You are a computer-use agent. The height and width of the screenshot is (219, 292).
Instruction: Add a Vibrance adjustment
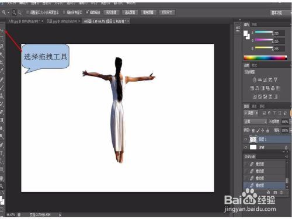tap(276, 79)
